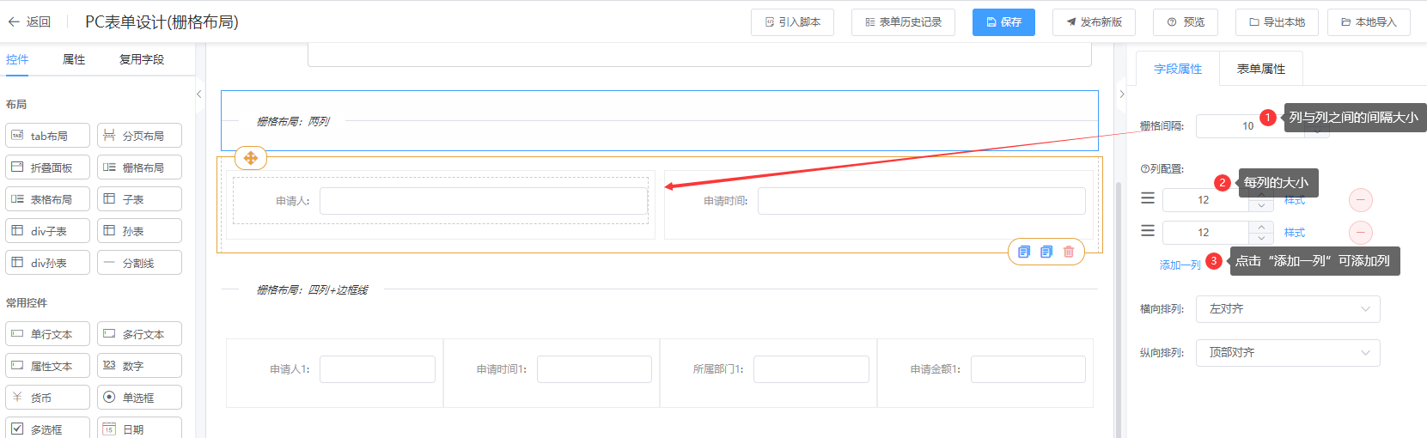Click the canvas vertical scrollbar
The image size is (1427, 438).
1119,309
